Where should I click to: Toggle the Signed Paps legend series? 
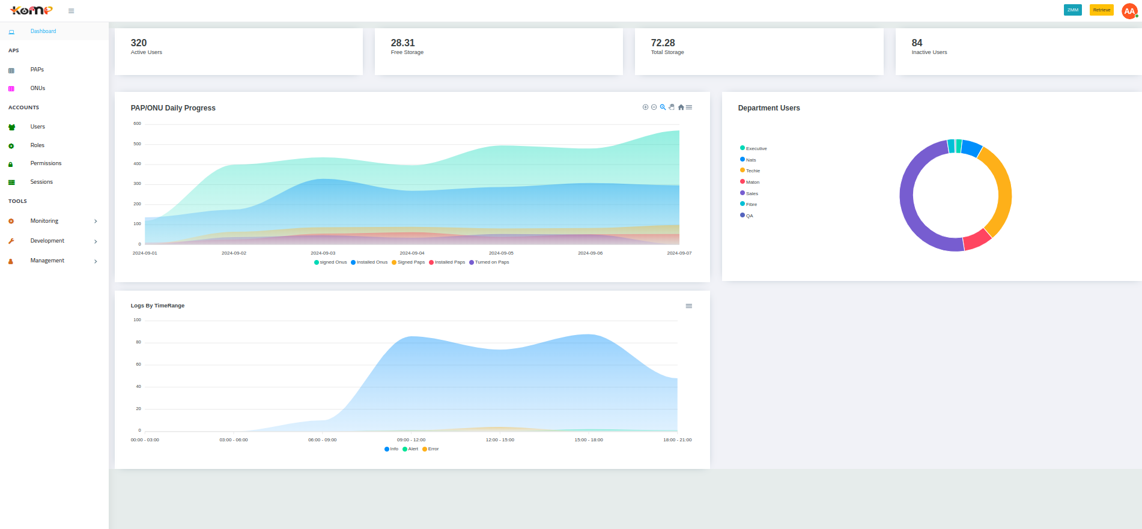tap(409, 262)
